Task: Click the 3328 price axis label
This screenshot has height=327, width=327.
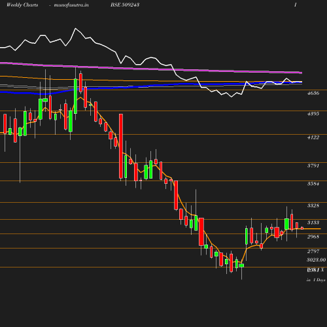Action: (313, 205)
